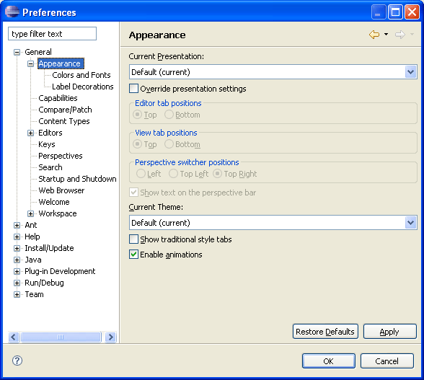This screenshot has width=424, height=380.
Task: Expand the Plug-in Development node
Action: click(x=17, y=271)
